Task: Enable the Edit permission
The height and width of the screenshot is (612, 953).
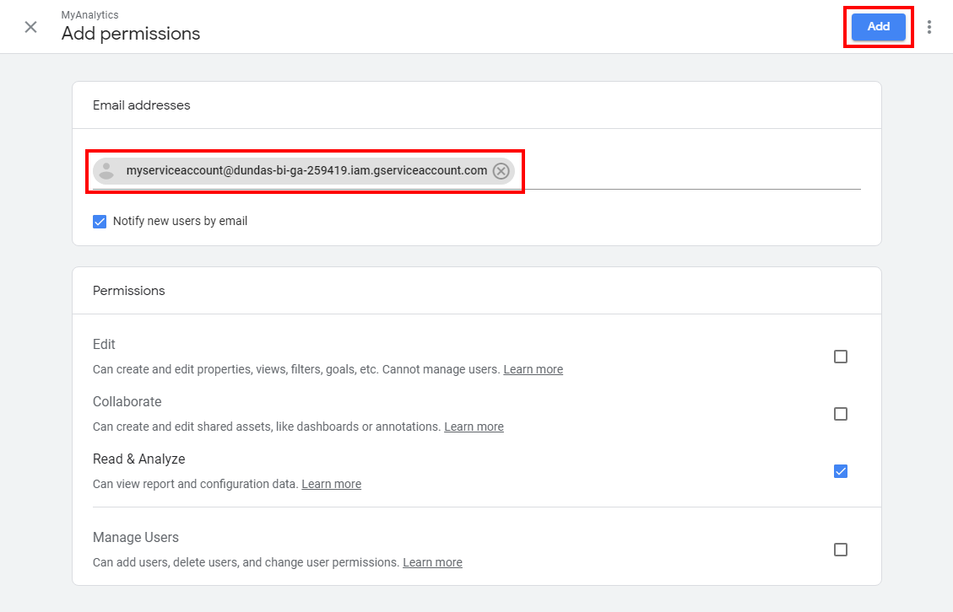Action: (x=840, y=357)
